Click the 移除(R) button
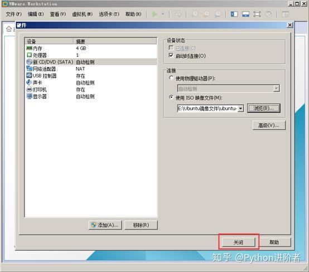Image resolution: width=309 pixels, height=272 pixels. [141, 225]
